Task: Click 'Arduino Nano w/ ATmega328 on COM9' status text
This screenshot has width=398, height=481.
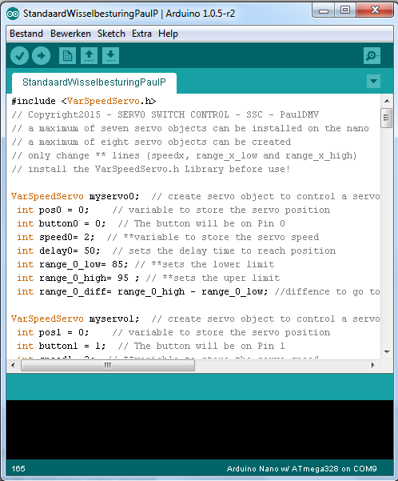Action: point(302,469)
